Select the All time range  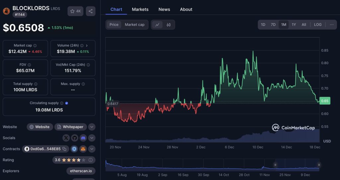(x=304, y=25)
